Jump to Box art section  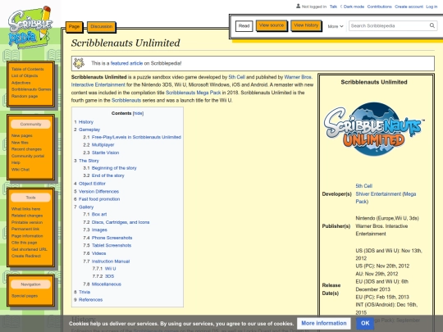point(99,214)
